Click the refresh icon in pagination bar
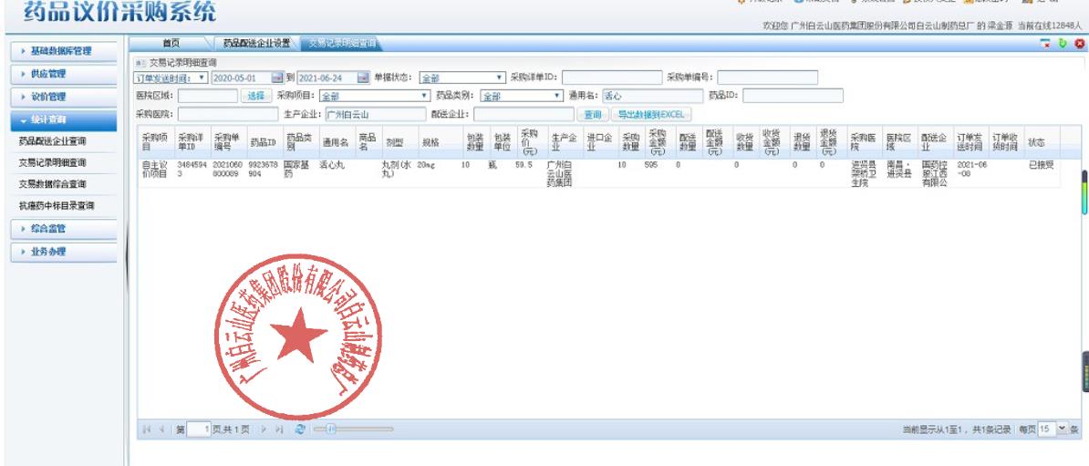The width and height of the screenshot is (1089, 466). pos(299,430)
